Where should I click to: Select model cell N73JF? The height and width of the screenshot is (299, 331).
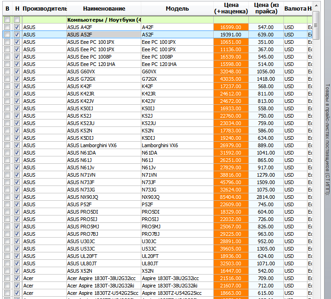coord(177,182)
